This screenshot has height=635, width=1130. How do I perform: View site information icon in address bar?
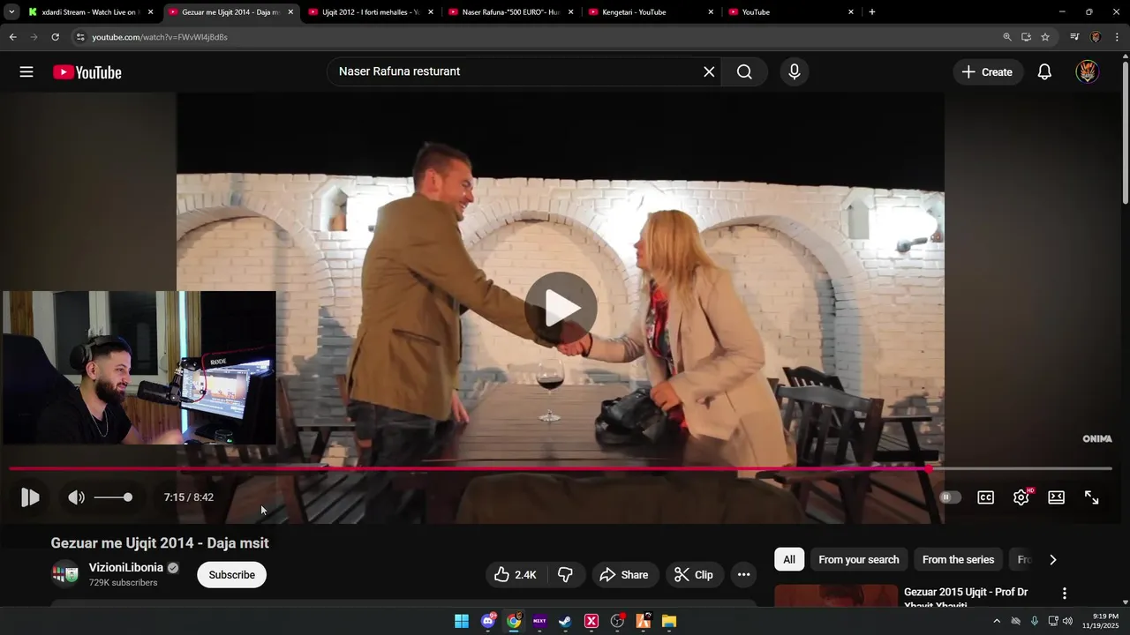pos(80,37)
